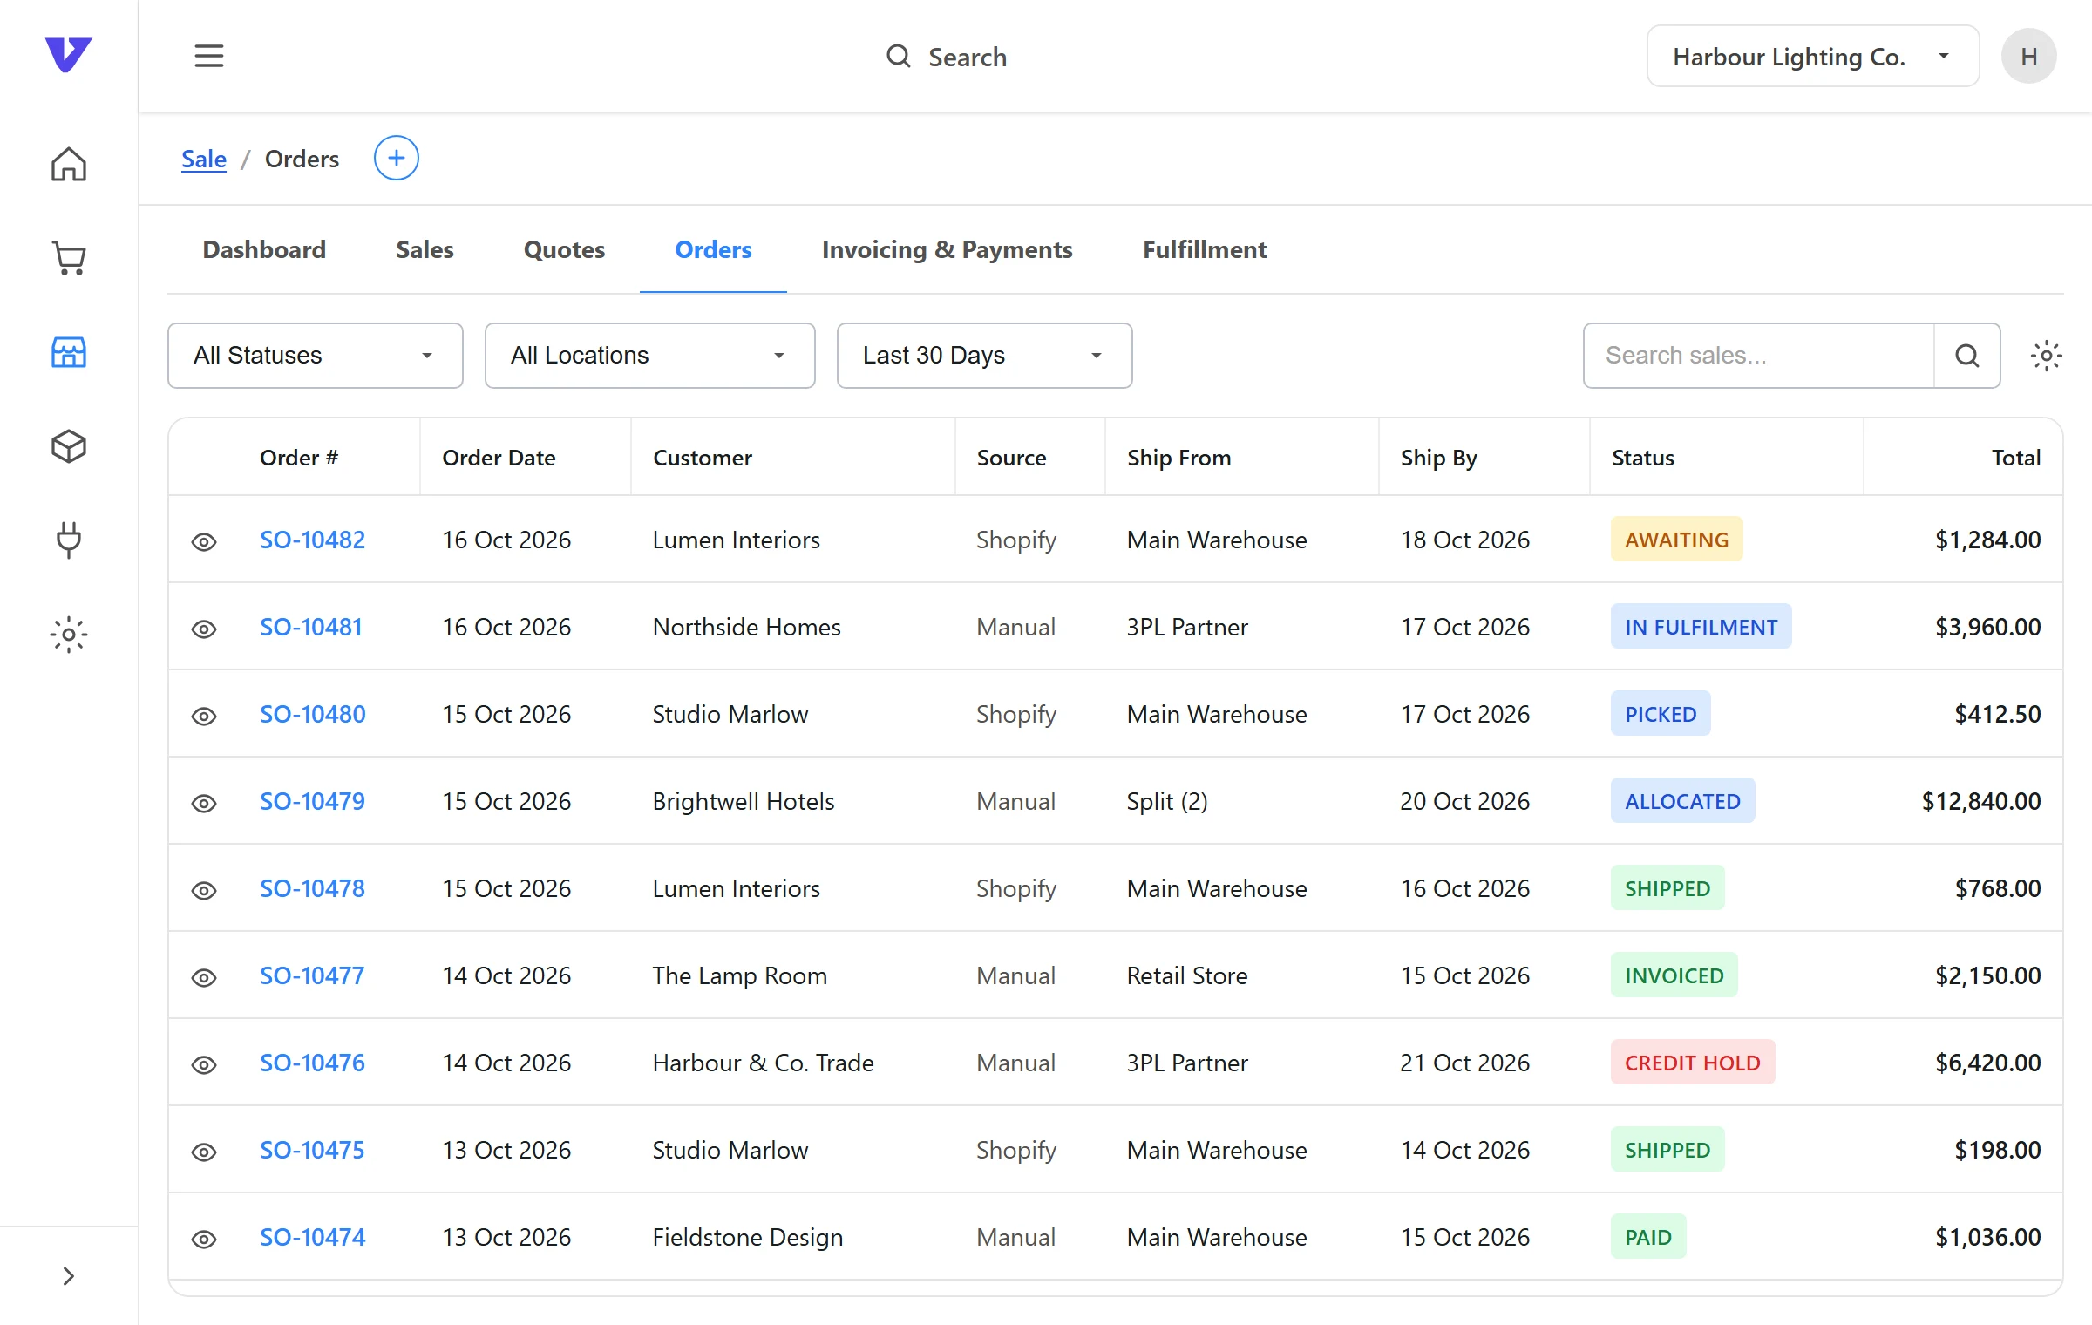
Task: Open order SO-10478 link
Action: tap(313, 888)
